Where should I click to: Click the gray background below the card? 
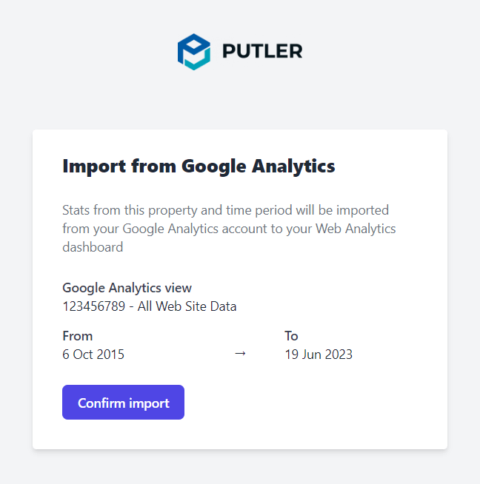[240, 467]
